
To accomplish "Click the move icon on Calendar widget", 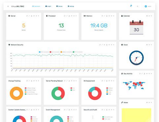I will (x=149, y=16).
